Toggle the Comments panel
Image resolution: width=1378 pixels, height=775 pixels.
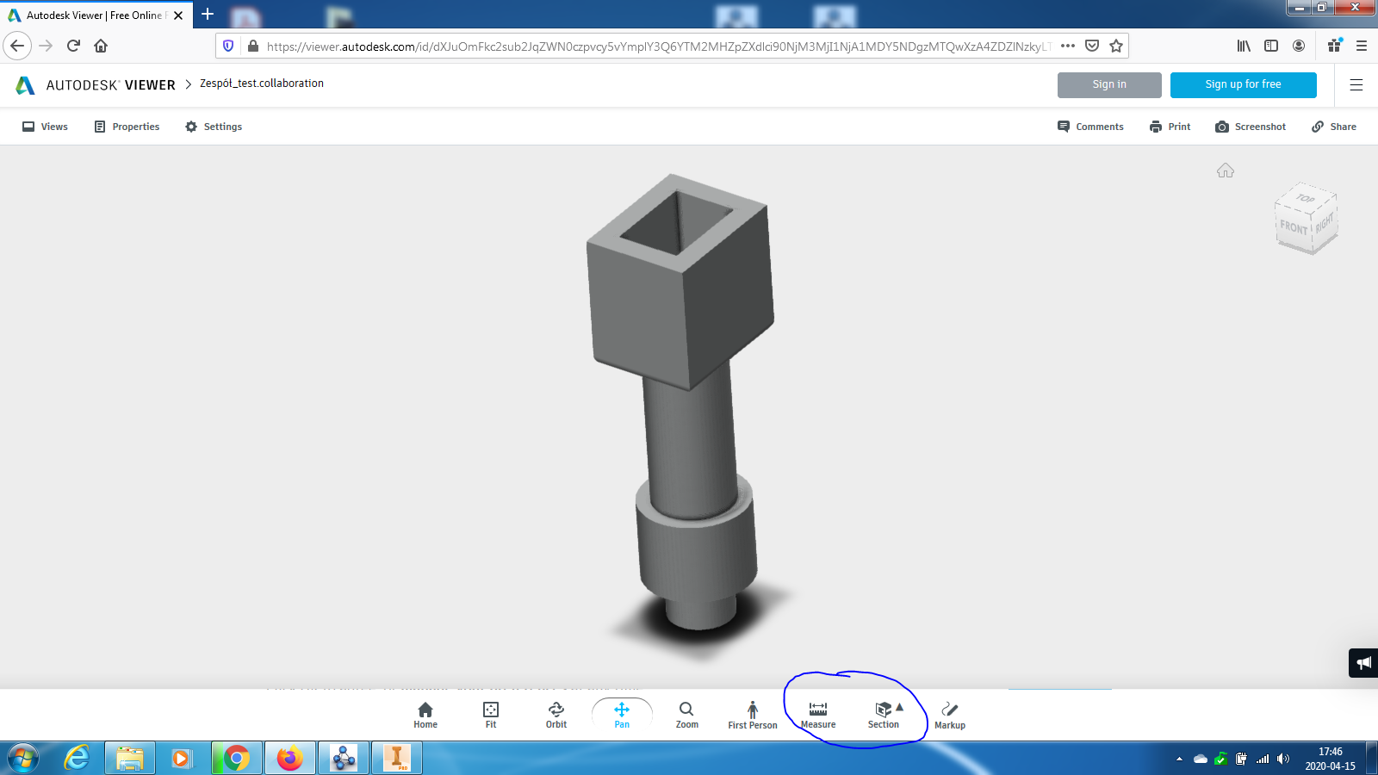1090,127
